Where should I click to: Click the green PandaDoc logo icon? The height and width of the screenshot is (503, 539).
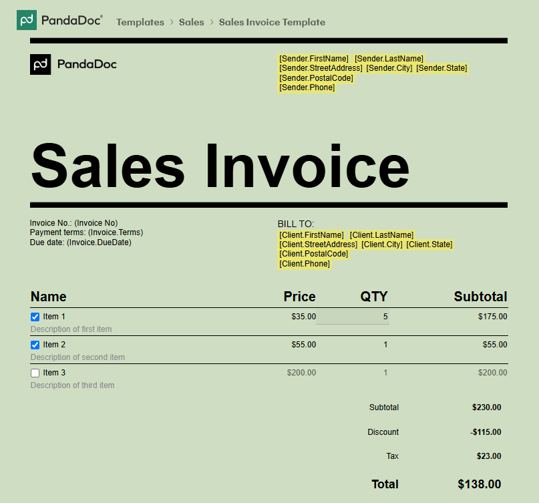tap(27, 20)
